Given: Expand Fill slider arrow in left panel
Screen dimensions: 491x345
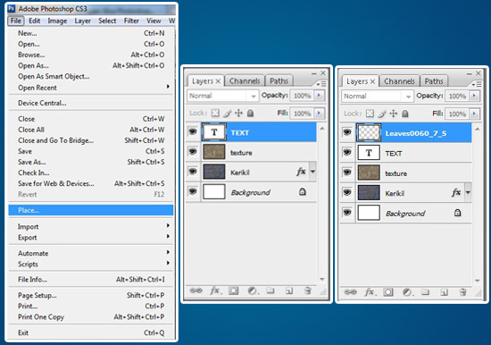Looking at the screenshot, I should click(319, 113).
